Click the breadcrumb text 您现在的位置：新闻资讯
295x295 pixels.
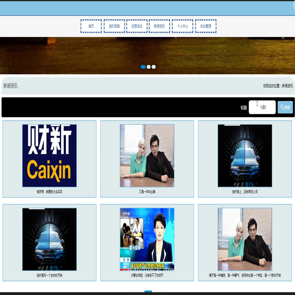278,86
